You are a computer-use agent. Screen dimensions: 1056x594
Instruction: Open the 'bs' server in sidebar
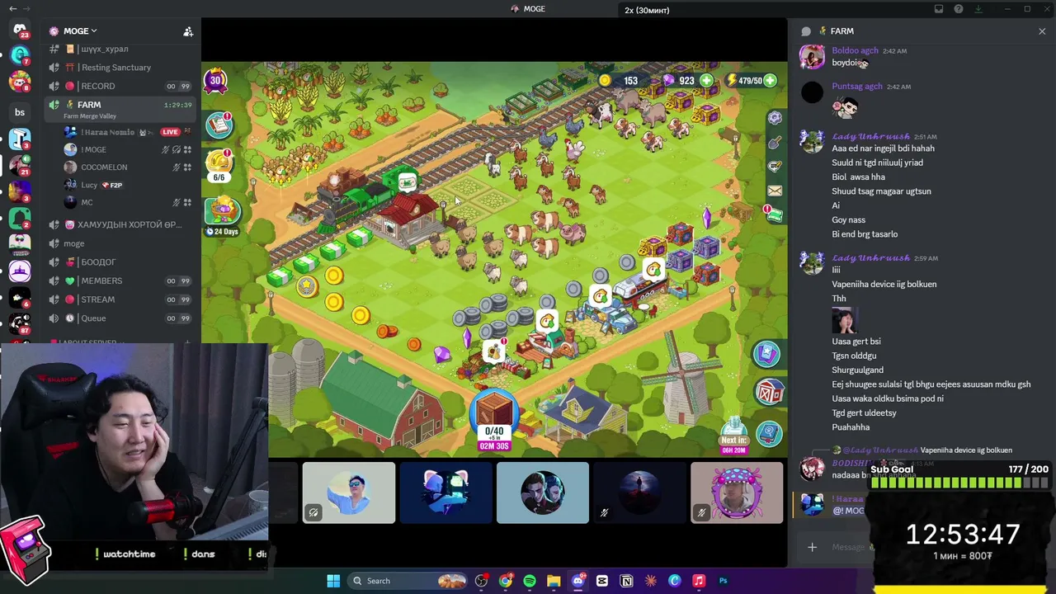click(x=20, y=112)
